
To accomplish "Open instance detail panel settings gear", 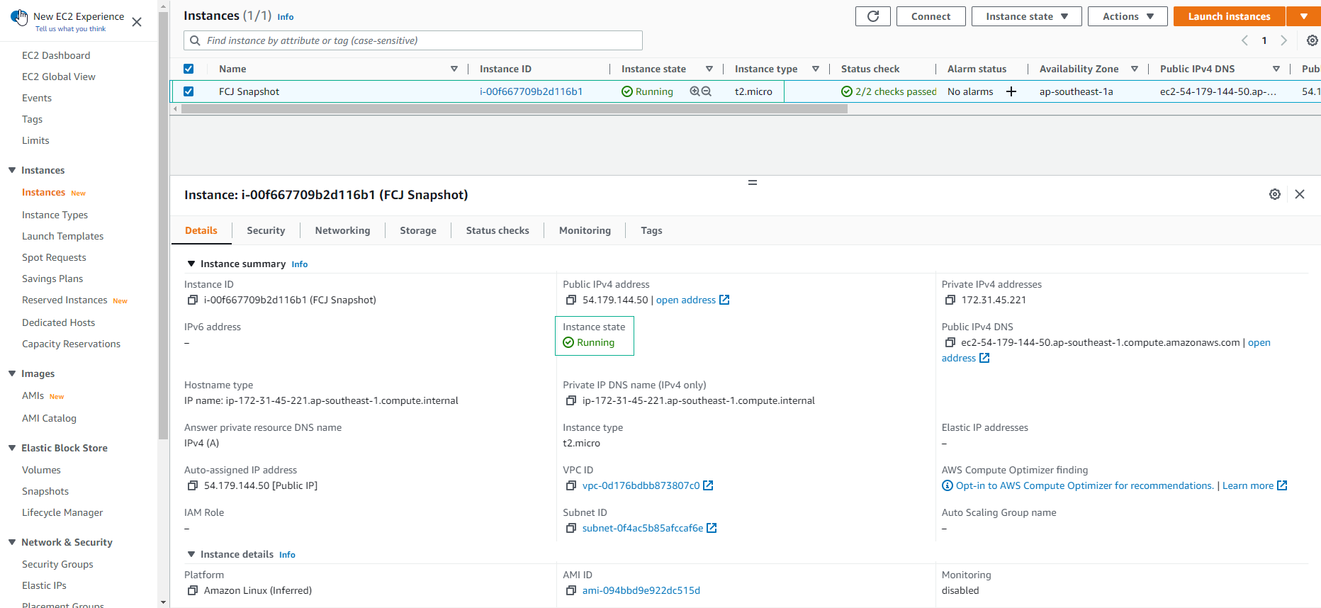I will click(1274, 194).
